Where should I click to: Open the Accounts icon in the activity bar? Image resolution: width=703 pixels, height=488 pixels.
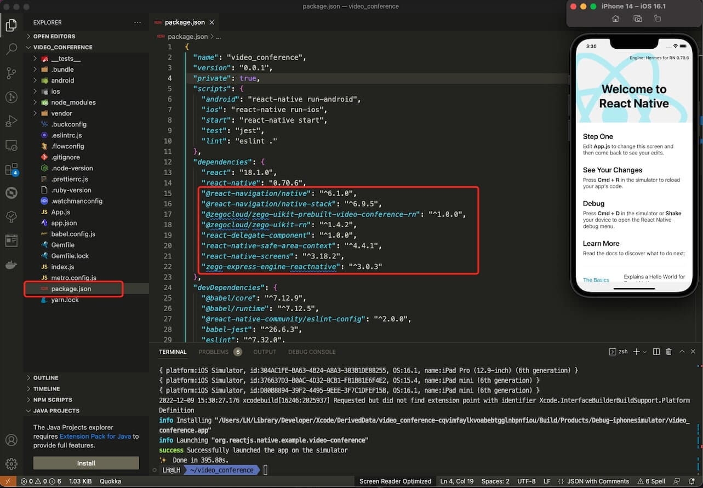point(11,440)
